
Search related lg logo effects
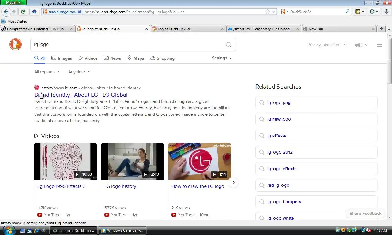pyautogui.click(x=316, y=169)
